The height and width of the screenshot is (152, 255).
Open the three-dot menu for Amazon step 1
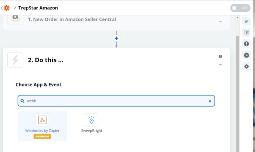point(220,22)
